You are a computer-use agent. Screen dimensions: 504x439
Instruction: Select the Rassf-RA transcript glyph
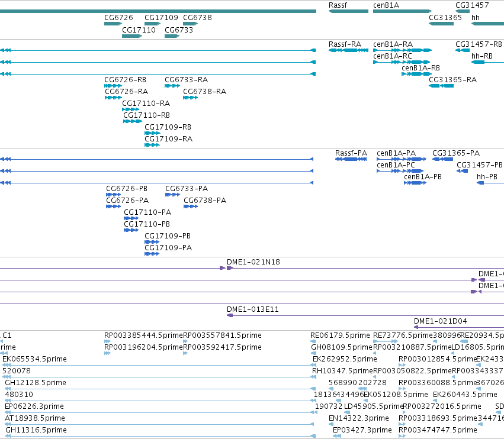(x=348, y=50)
